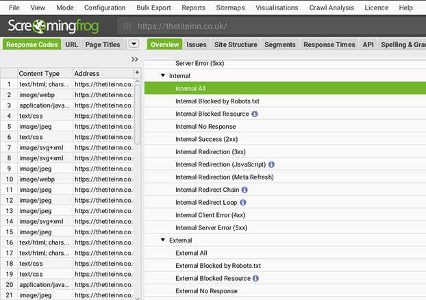This screenshot has height=300, width=426.
Task: Click info icon beside Internal Blocked Resource
Action: [254, 114]
